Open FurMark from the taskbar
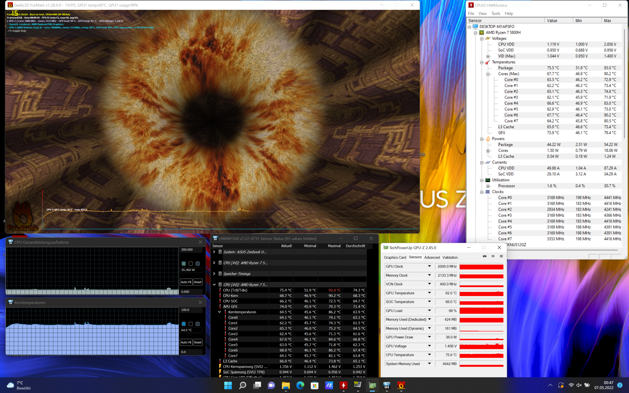Viewport: 629px width, 393px height. pyautogui.click(x=401, y=385)
